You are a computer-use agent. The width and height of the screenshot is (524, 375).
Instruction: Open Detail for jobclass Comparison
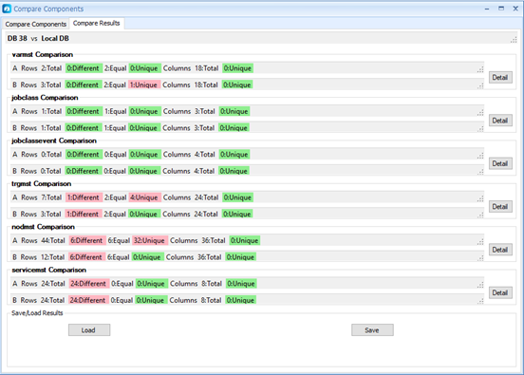[500, 121]
